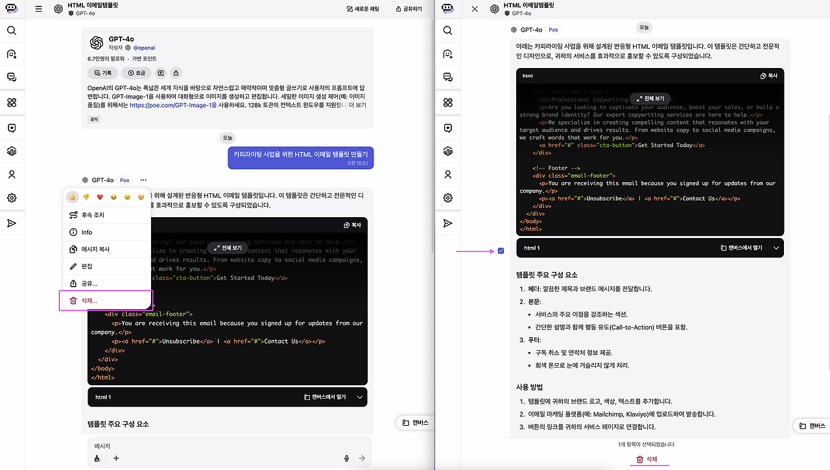Select the thumbs down reaction
This screenshot has width=830, height=470.
[86, 196]
